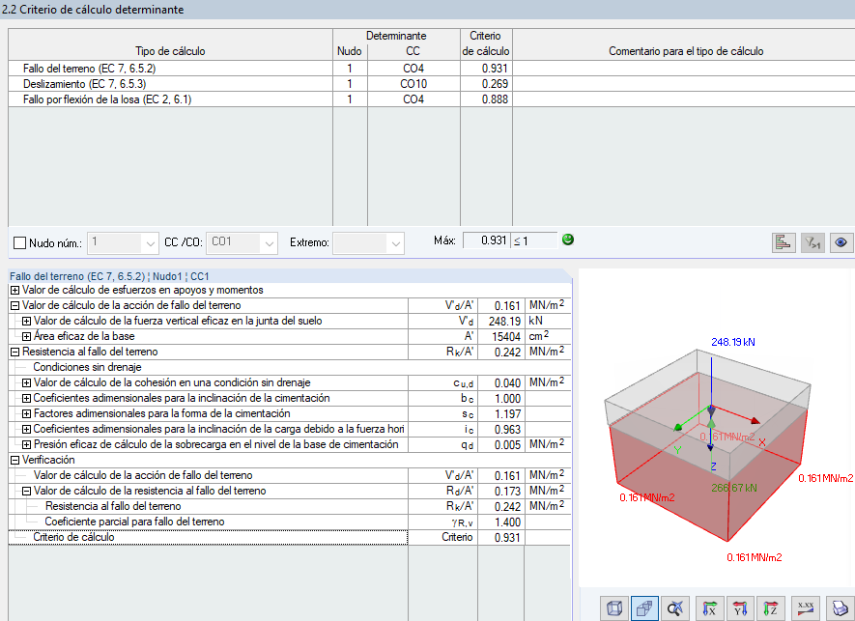The width and height of the screenshot is (855, 621).
Task: Show the view in X direction
Action: point(709,607)
